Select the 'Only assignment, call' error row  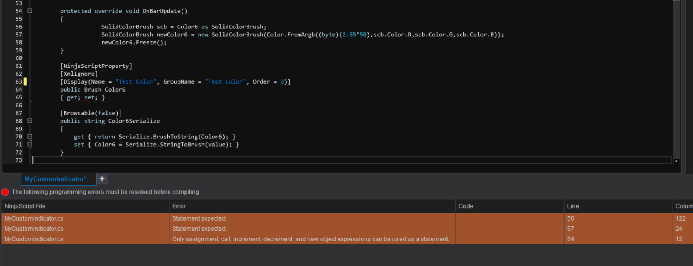[x=310, y=239]
